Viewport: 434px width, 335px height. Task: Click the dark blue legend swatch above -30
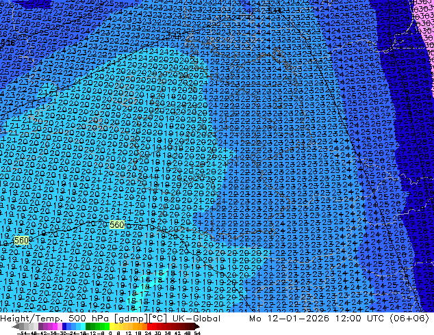click(x=64, y=327)
